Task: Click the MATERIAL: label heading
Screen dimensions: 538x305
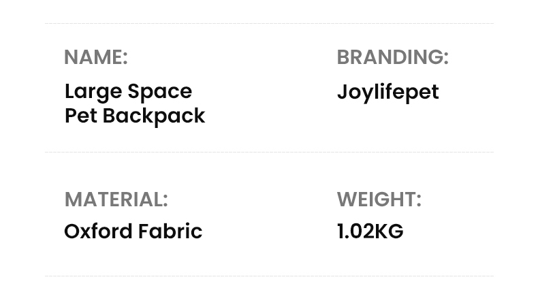Action: pos(116,199)
